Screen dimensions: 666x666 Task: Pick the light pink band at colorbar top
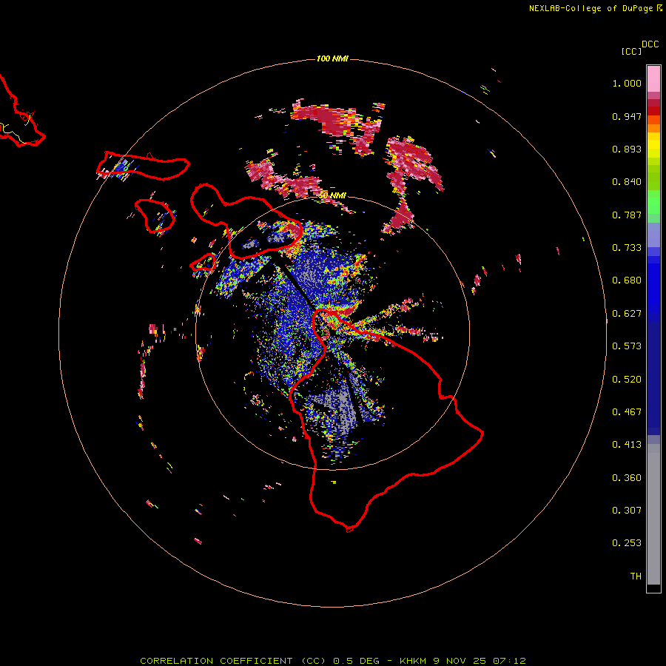coord(653,78)
